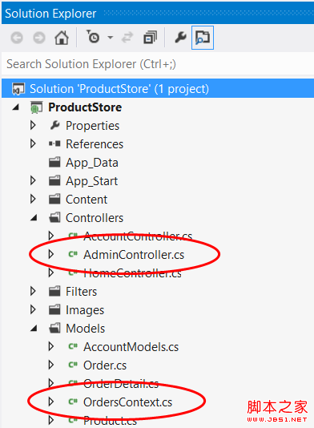The image size is (314, 428).
Task: Click C# icon beside AccountModels.cs
Action: click(x=73, y=347)
